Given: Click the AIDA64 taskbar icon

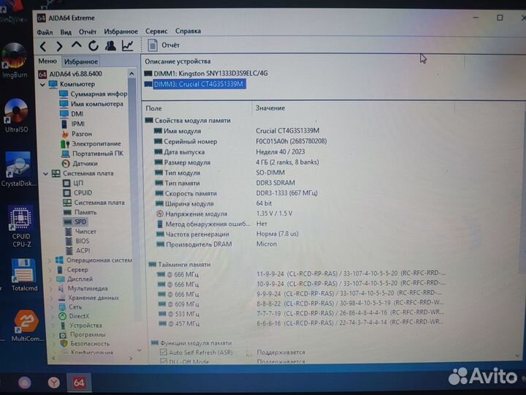Looking at the screenshot, I should coord(79,383).
